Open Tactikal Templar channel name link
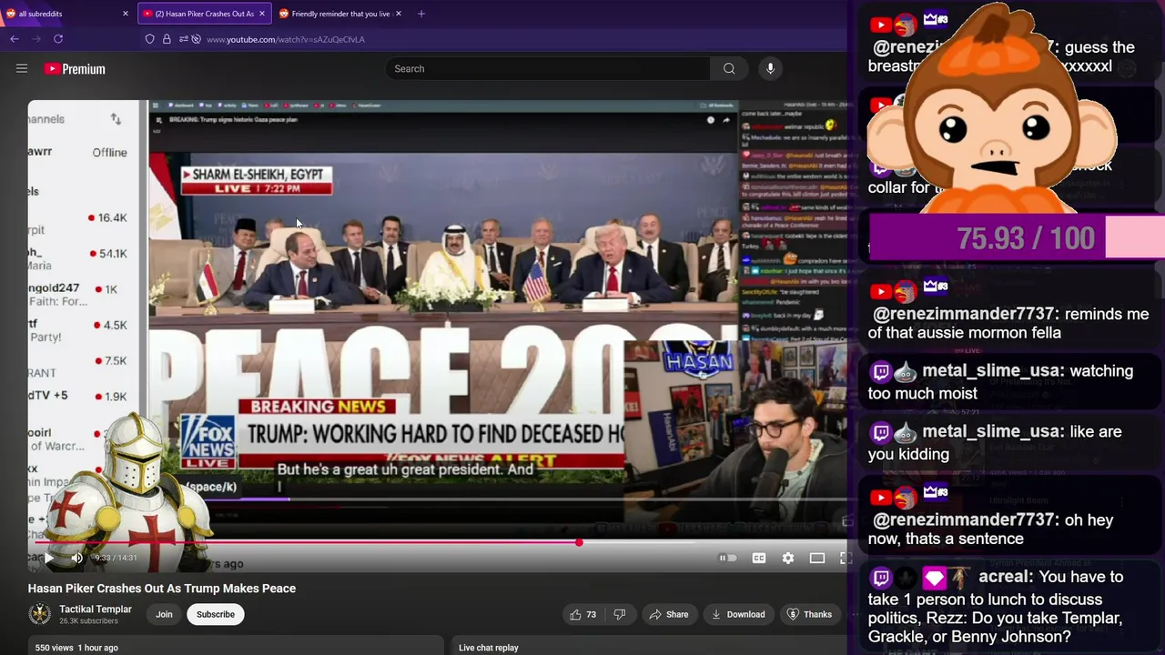 (x=96, y=609)
